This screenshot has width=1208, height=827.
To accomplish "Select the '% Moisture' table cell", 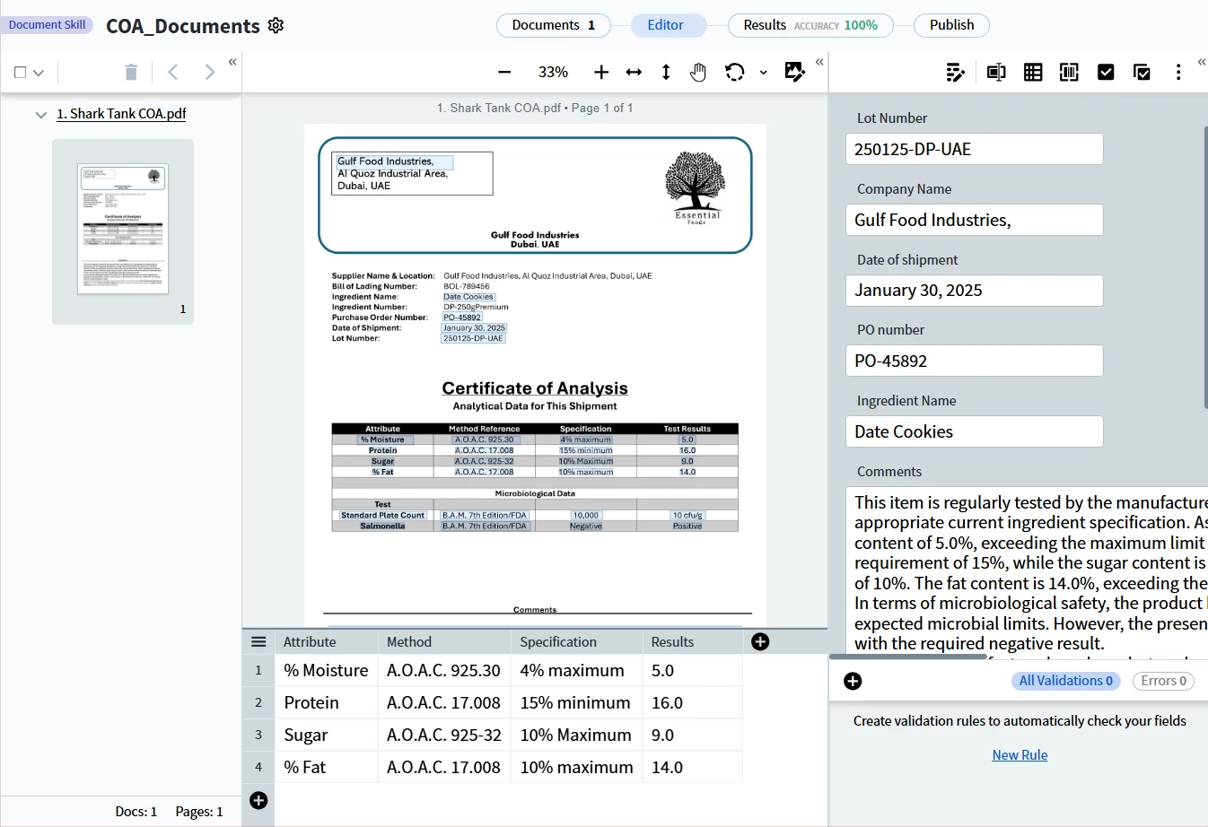I will tap(327, 670).
